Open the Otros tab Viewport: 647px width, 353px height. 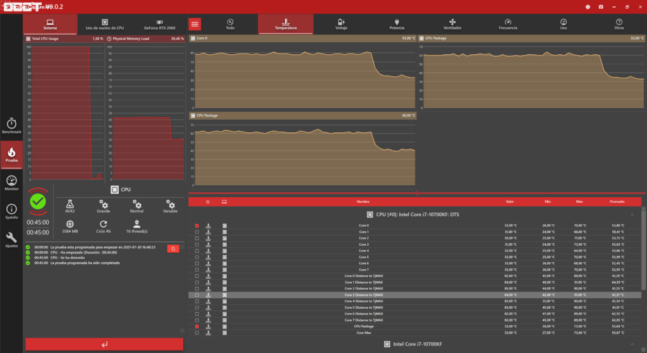click(619, 25)
